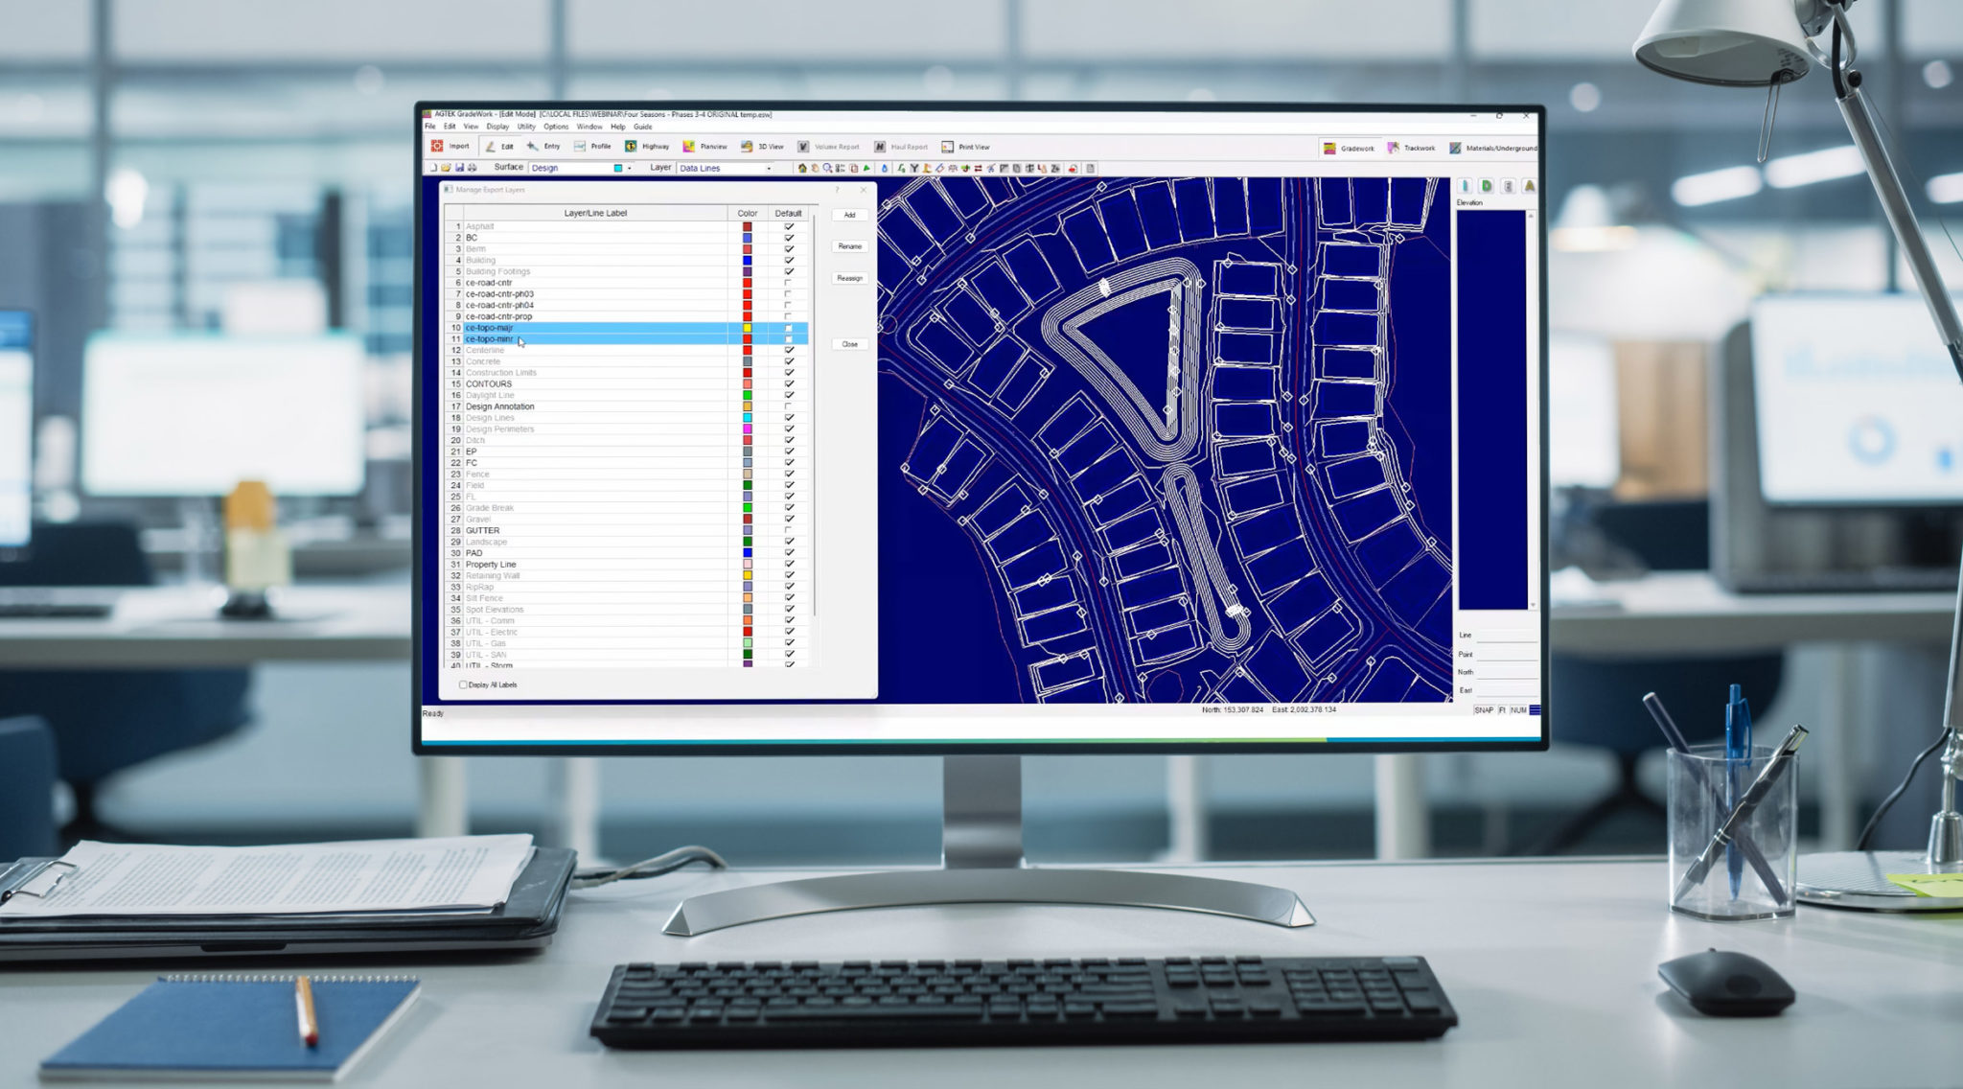Open the Volume Report
The height and width of the screenshot is (1089, 1963).
click(829, 146)
